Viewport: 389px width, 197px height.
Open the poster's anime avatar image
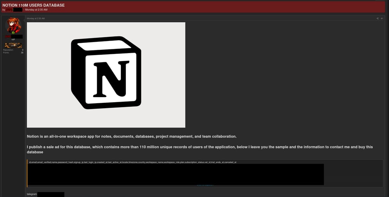pyautogui.click(x=13, y=25)
